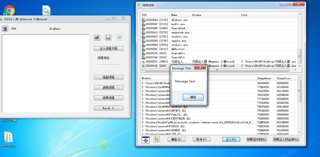Expand the Watch ↓ button
Image resolution: width=320 pixels, height=157 pixels.
coord(109,108)
